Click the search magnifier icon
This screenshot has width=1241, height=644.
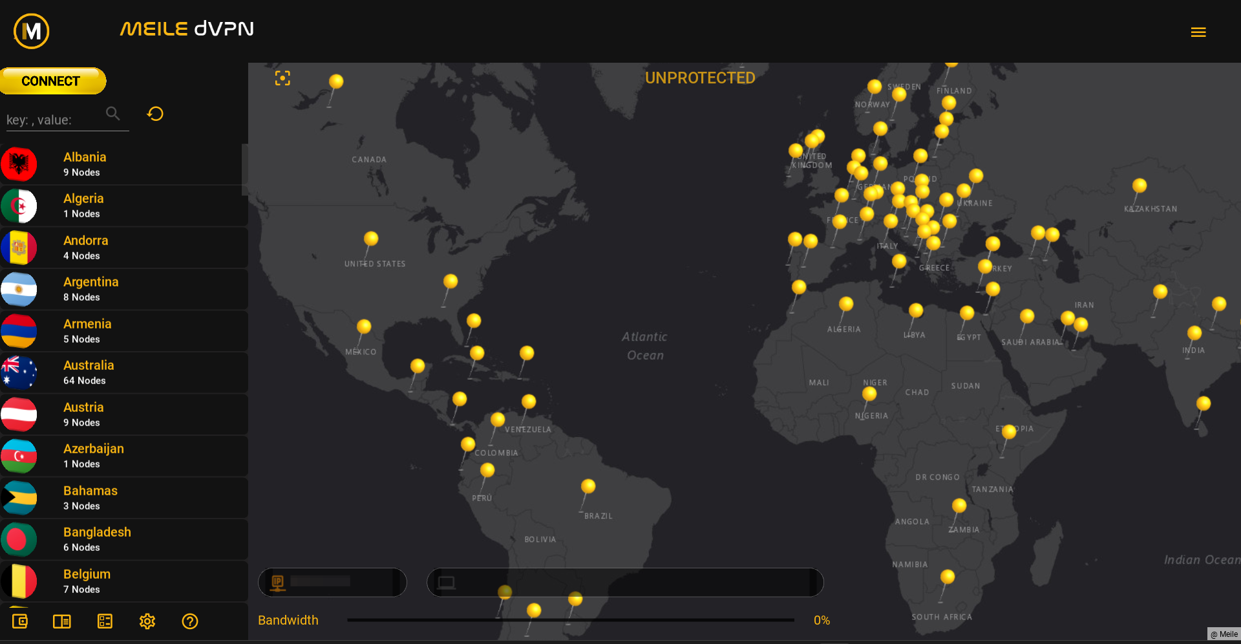(112, 114)
